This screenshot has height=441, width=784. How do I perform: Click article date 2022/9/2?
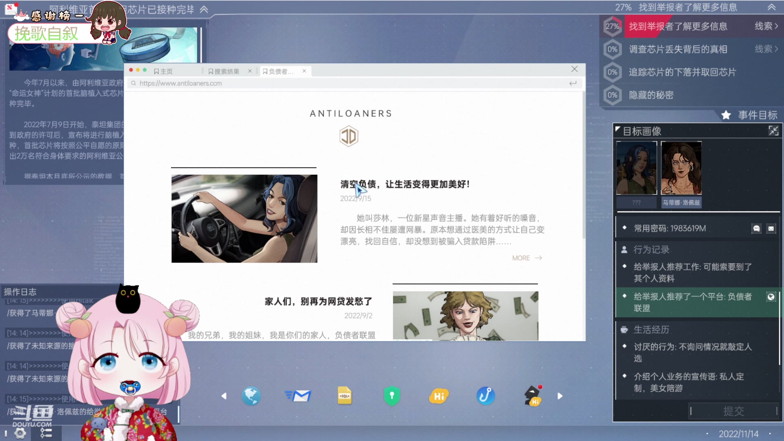[x=358, y=316]
